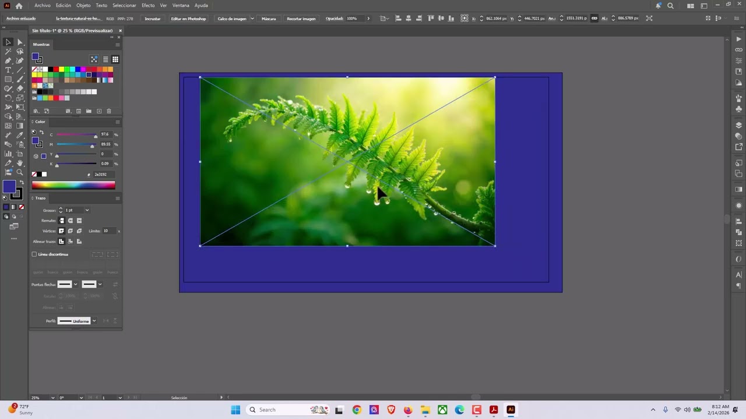Viewport: 746px width, 419px height.
Task: Open the Perfil Uniforme dropdown
Action: pyautogui.click(x=93, y=321)
